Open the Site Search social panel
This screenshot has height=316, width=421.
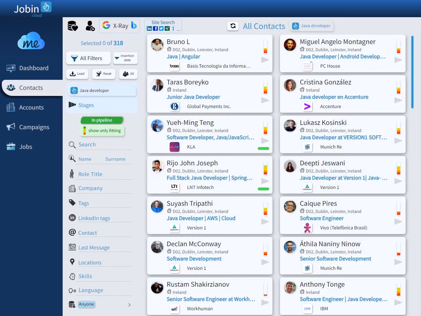163,25
